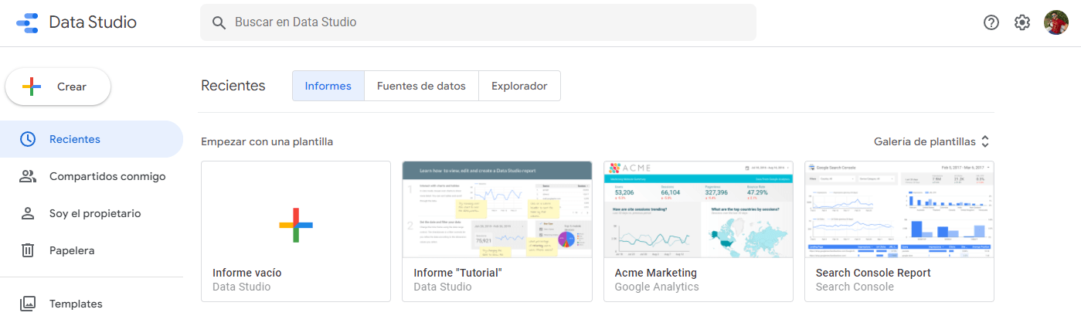Select Recientes in the sidebar

click(x=91, y=139)
